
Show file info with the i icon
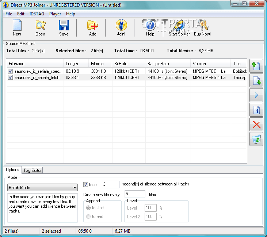click(x=256, y=110)
